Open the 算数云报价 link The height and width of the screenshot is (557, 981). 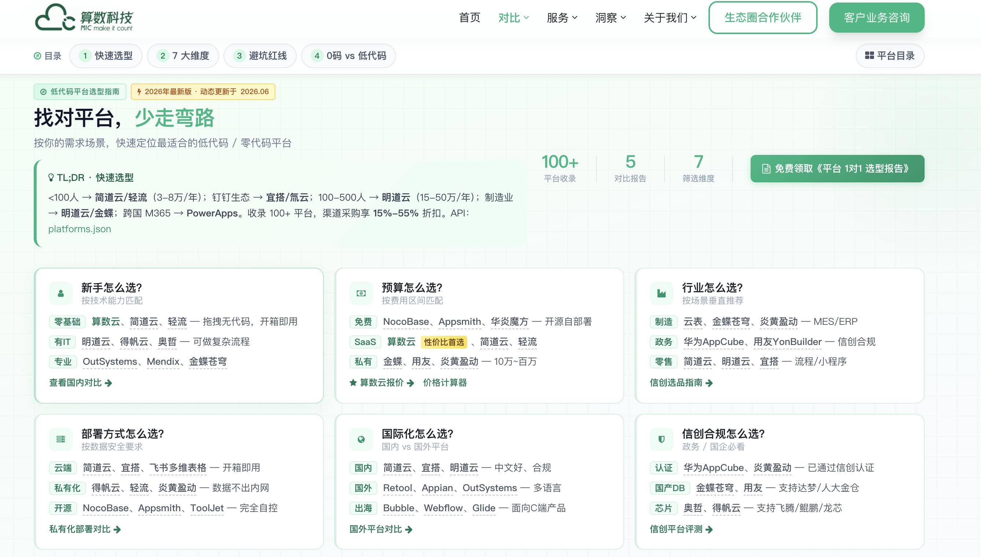382,383
